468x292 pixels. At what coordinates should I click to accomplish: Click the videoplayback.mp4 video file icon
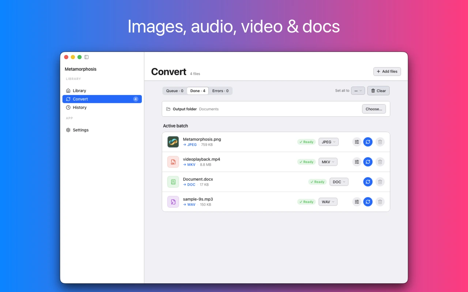pos(173,162)
